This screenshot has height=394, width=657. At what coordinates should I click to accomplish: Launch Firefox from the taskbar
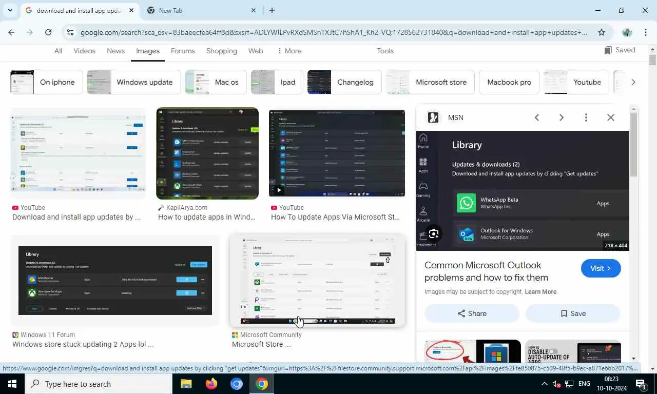(x=211, y=384)
